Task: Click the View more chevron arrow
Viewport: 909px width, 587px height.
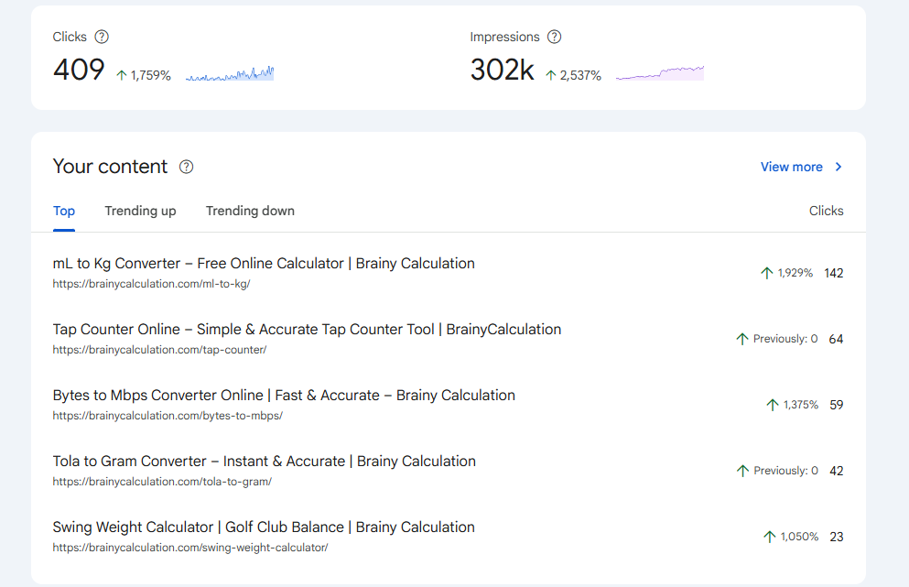Action: pyautogui.click(x=839, y=167)
